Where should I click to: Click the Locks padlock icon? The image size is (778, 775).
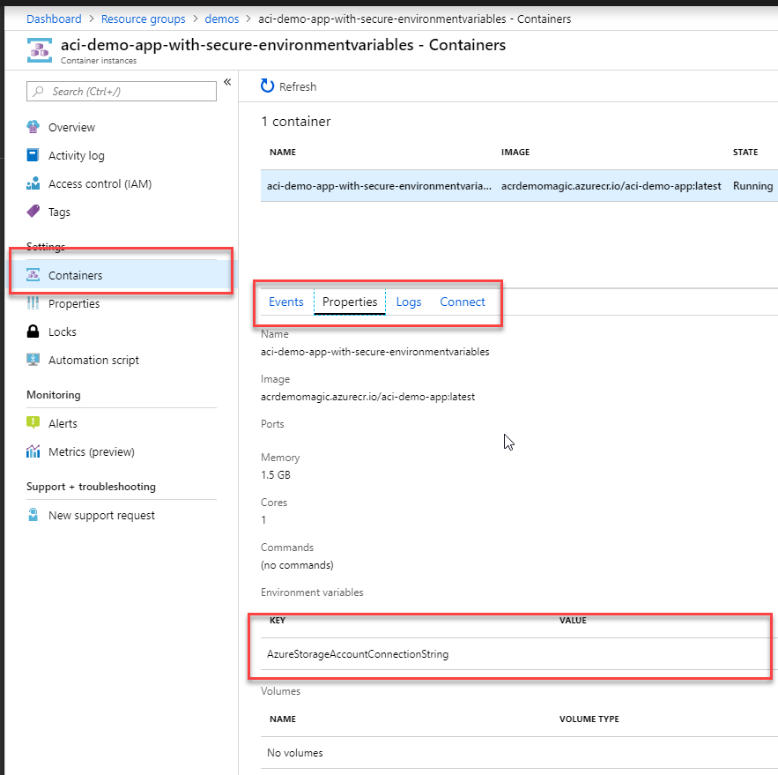pos(33,332)
